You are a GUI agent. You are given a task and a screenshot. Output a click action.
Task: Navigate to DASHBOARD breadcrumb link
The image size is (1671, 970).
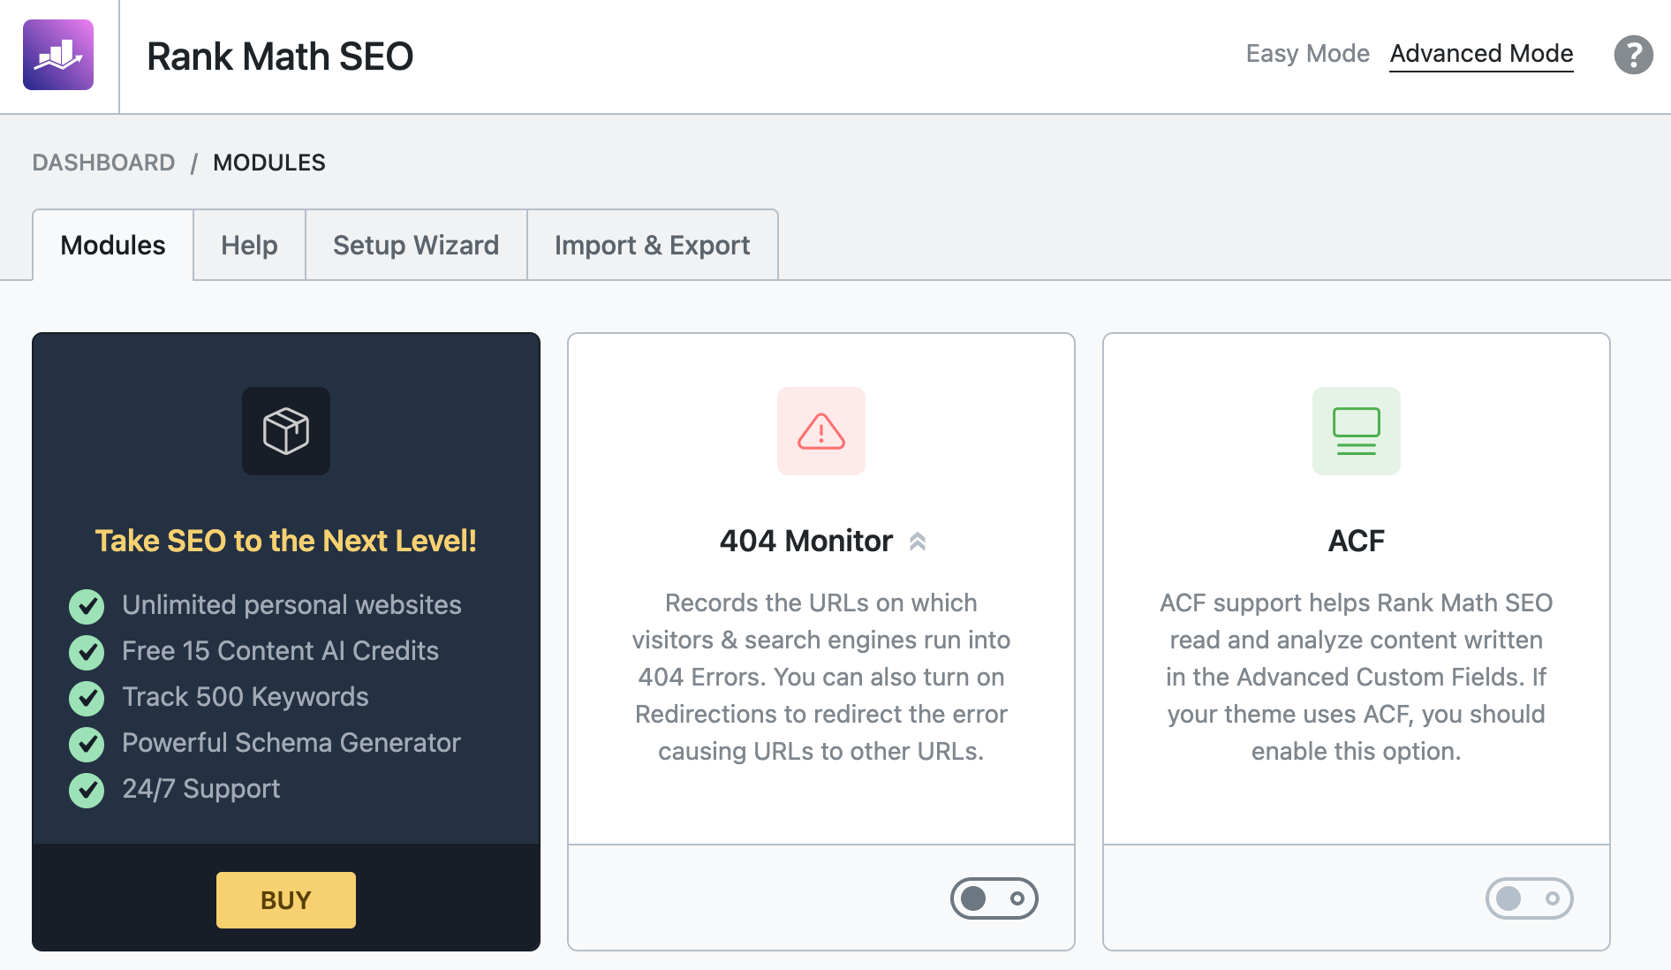pos(103,163)
